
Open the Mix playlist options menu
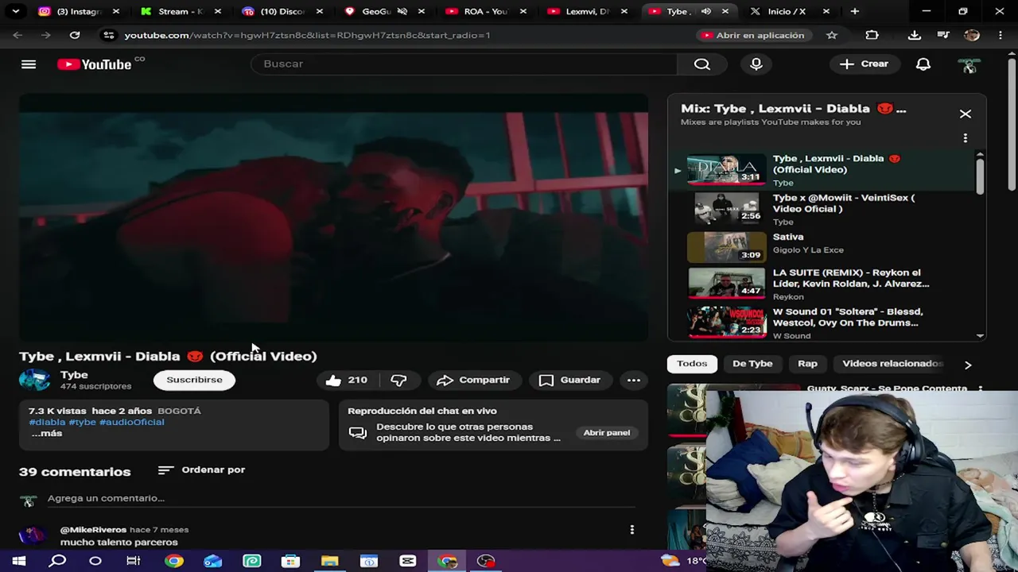(x=966, y=138)
